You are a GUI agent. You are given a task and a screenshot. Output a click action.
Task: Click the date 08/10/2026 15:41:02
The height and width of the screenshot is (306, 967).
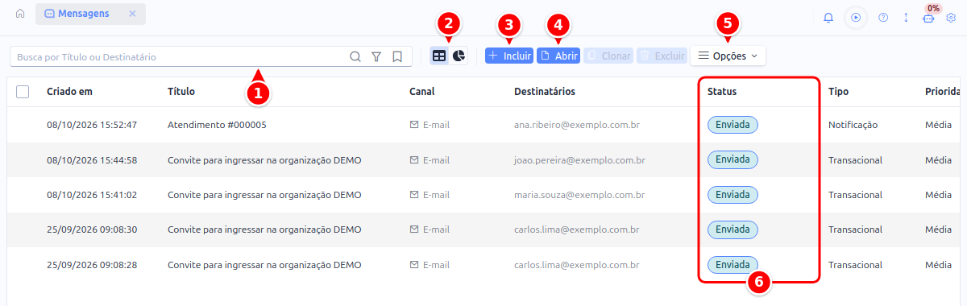tap(92, 195)
